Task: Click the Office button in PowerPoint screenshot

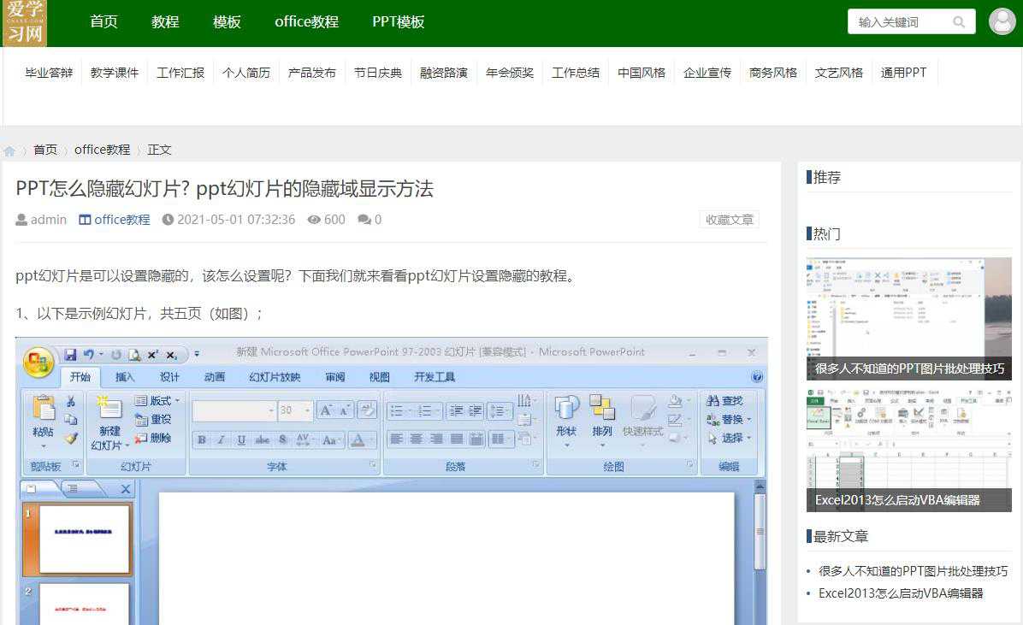Action: tap(38, 362)
